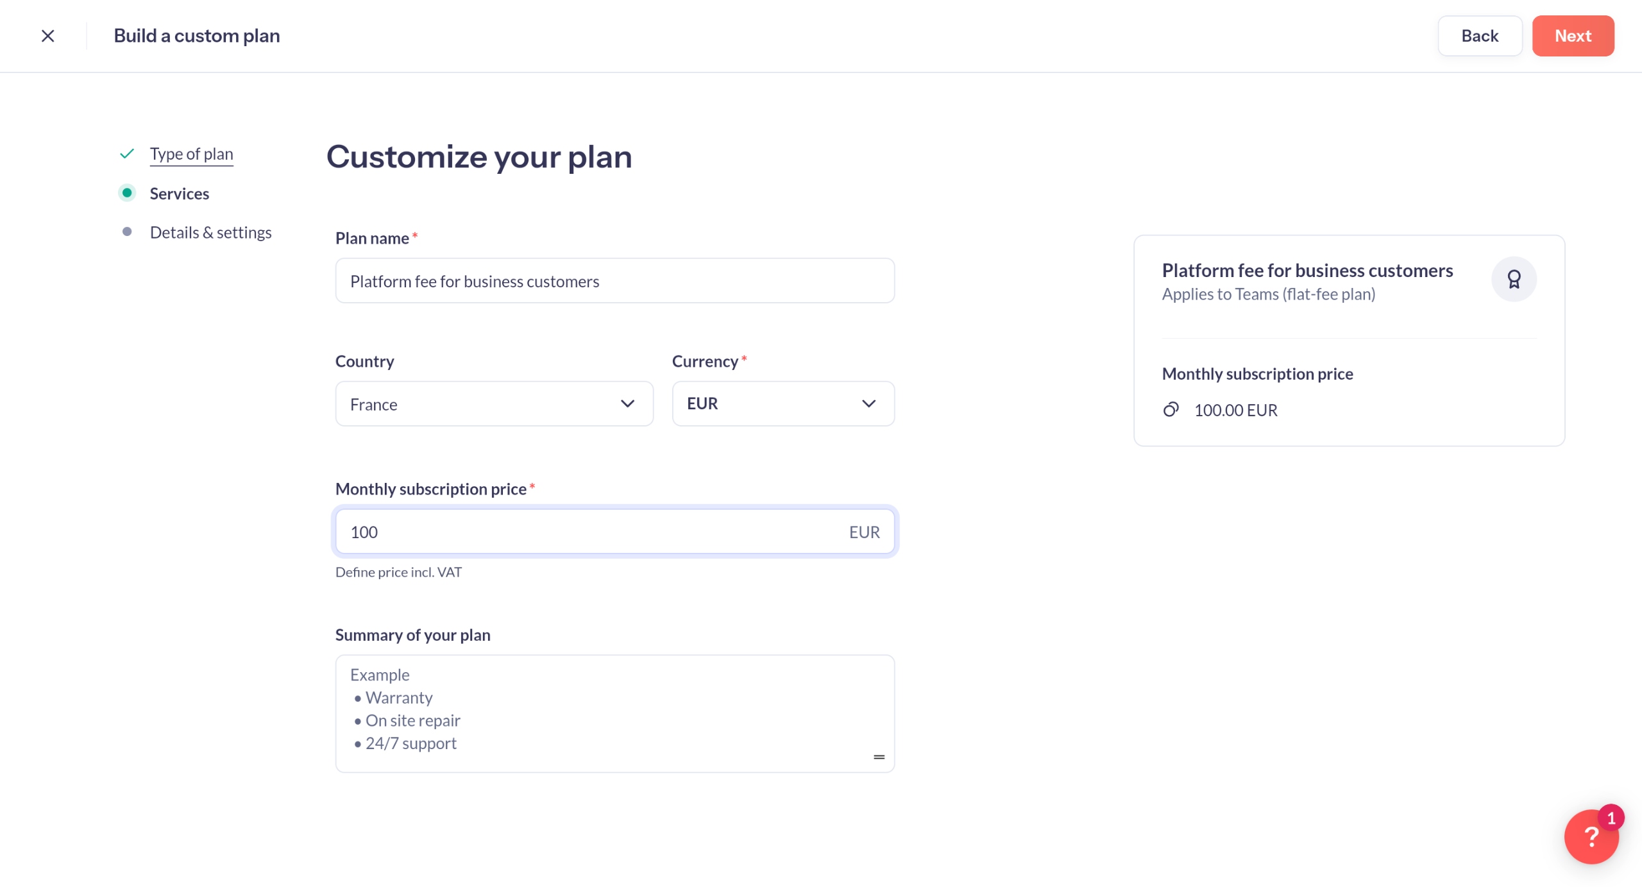Select the Services step in sidebar
This screenshot has width=1642, height=887.
(180, 194)
